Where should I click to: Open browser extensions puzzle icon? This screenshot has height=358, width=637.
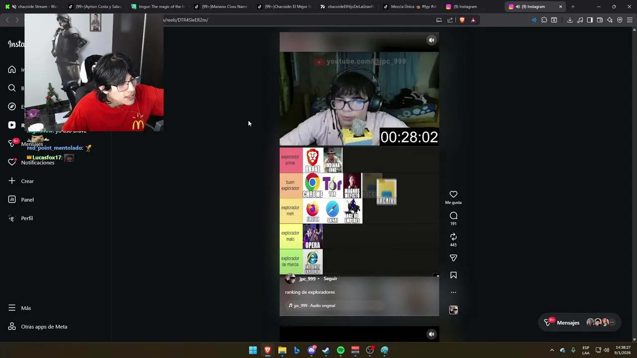[544, 20]
